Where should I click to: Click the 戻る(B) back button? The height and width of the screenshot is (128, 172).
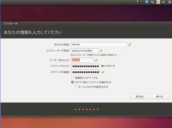coord(139,97)
